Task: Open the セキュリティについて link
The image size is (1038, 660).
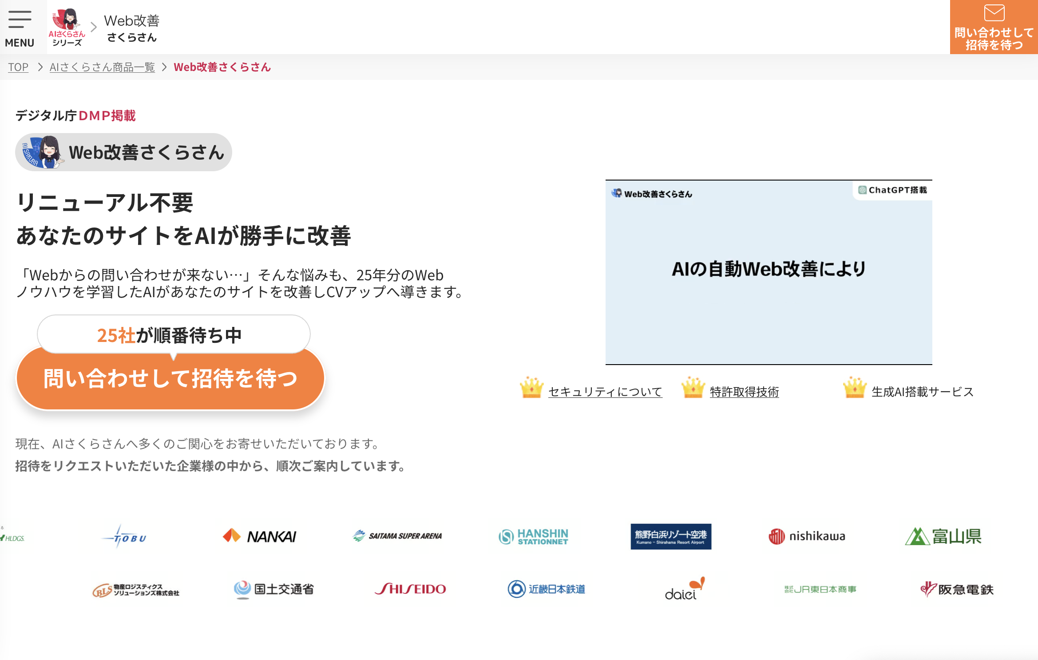Action: coord(605,392)
